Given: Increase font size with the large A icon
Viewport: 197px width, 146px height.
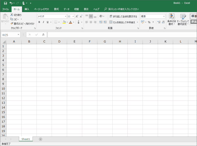Looking at the screenshot, I should 77,16.
